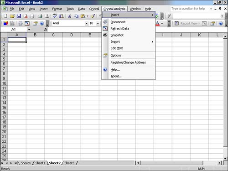
Task: Open the Font Color dropdown arrow
Action: pos(162,23)
